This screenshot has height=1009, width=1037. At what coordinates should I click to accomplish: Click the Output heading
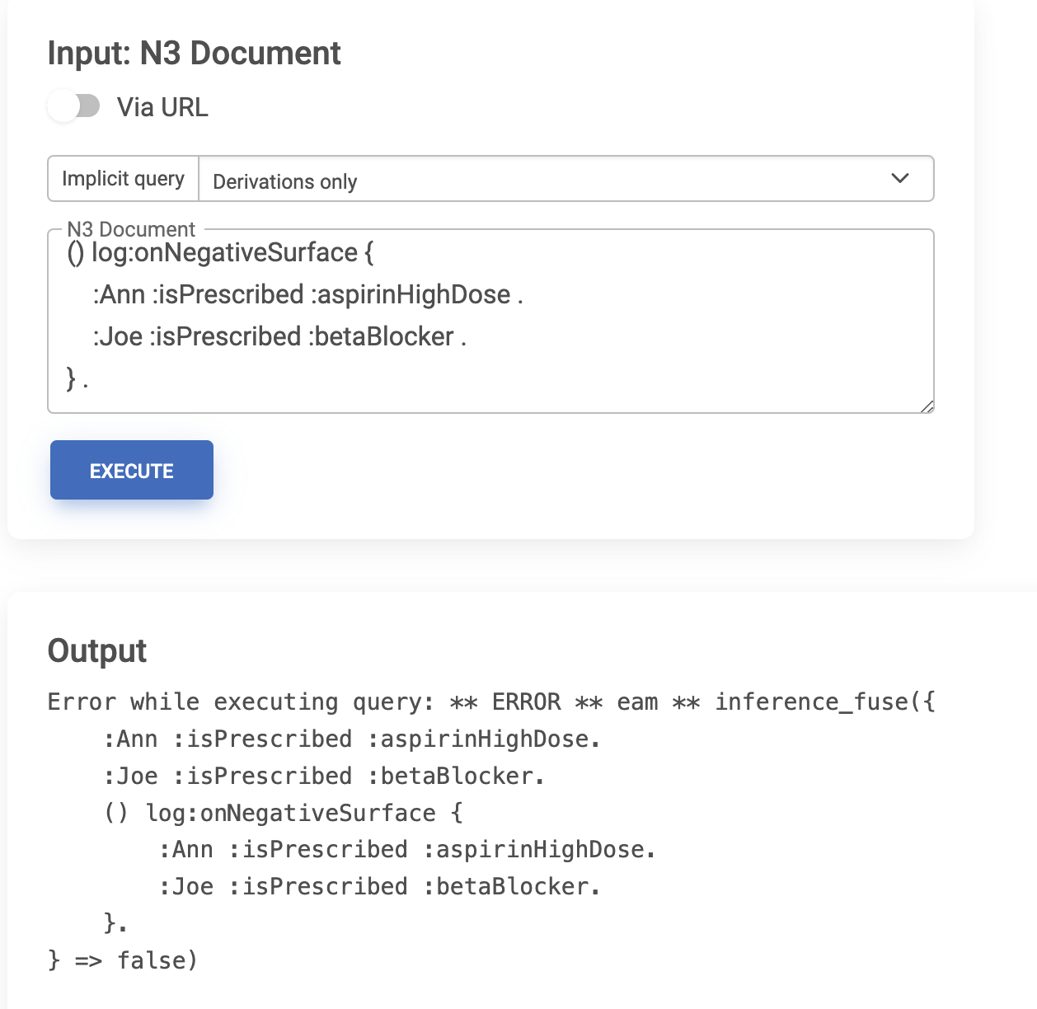click(x=97, y=650)
